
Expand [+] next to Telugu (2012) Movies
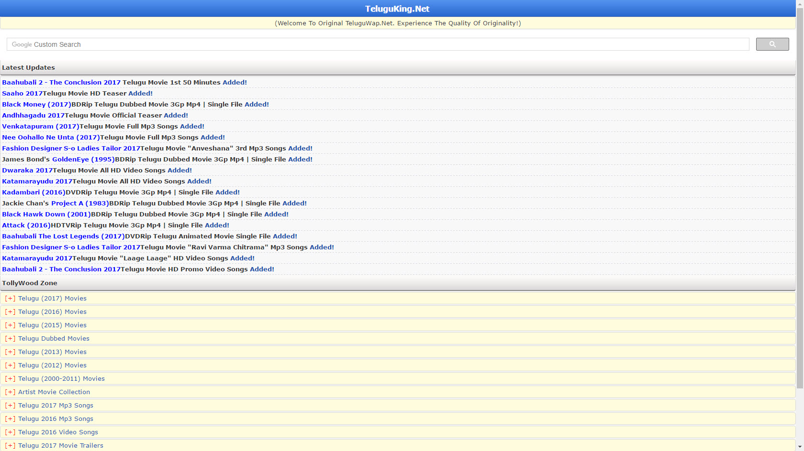click(x=10, y=365)
